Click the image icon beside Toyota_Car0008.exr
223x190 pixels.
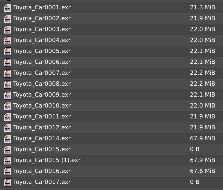[7, 84]
